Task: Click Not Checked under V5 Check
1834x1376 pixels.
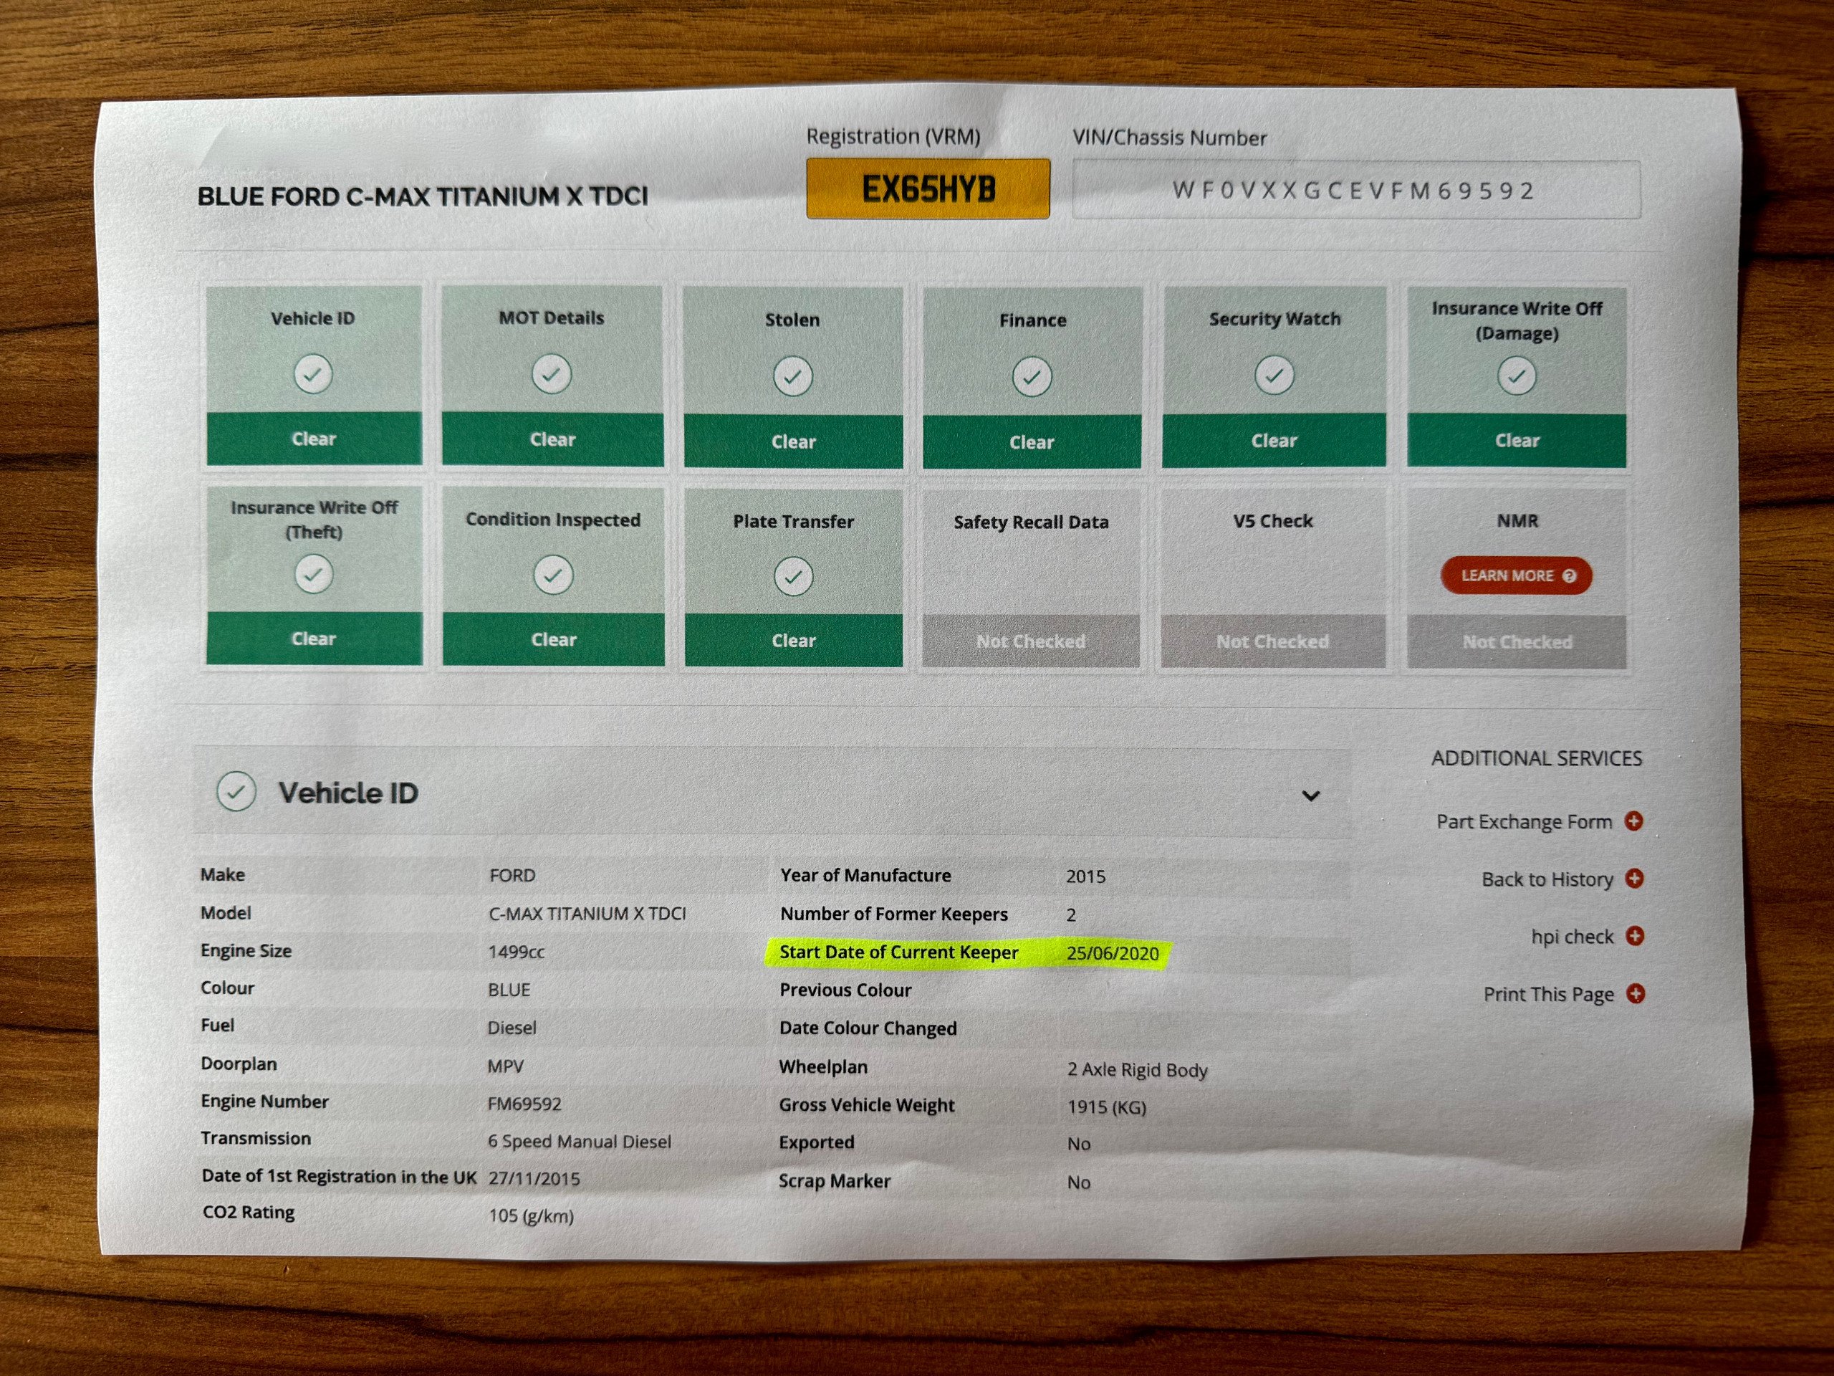Action: [1272, 641]
